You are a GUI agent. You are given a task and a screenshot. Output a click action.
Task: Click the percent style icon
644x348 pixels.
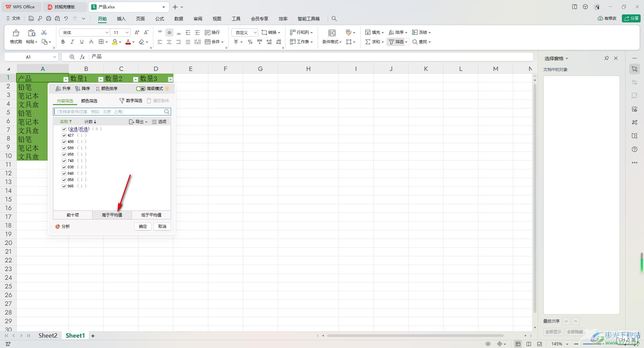click(250, 42)
